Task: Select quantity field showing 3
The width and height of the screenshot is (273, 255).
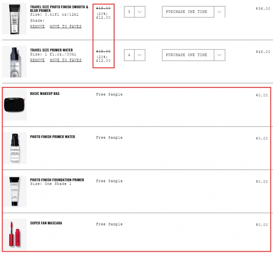Action: click(x=129, y=12)
